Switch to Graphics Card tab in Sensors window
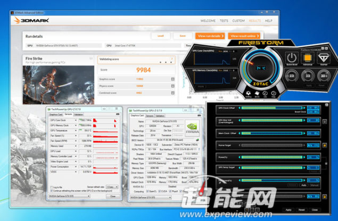The height and width of the screenshot is (221, 338). pos(56,114)
